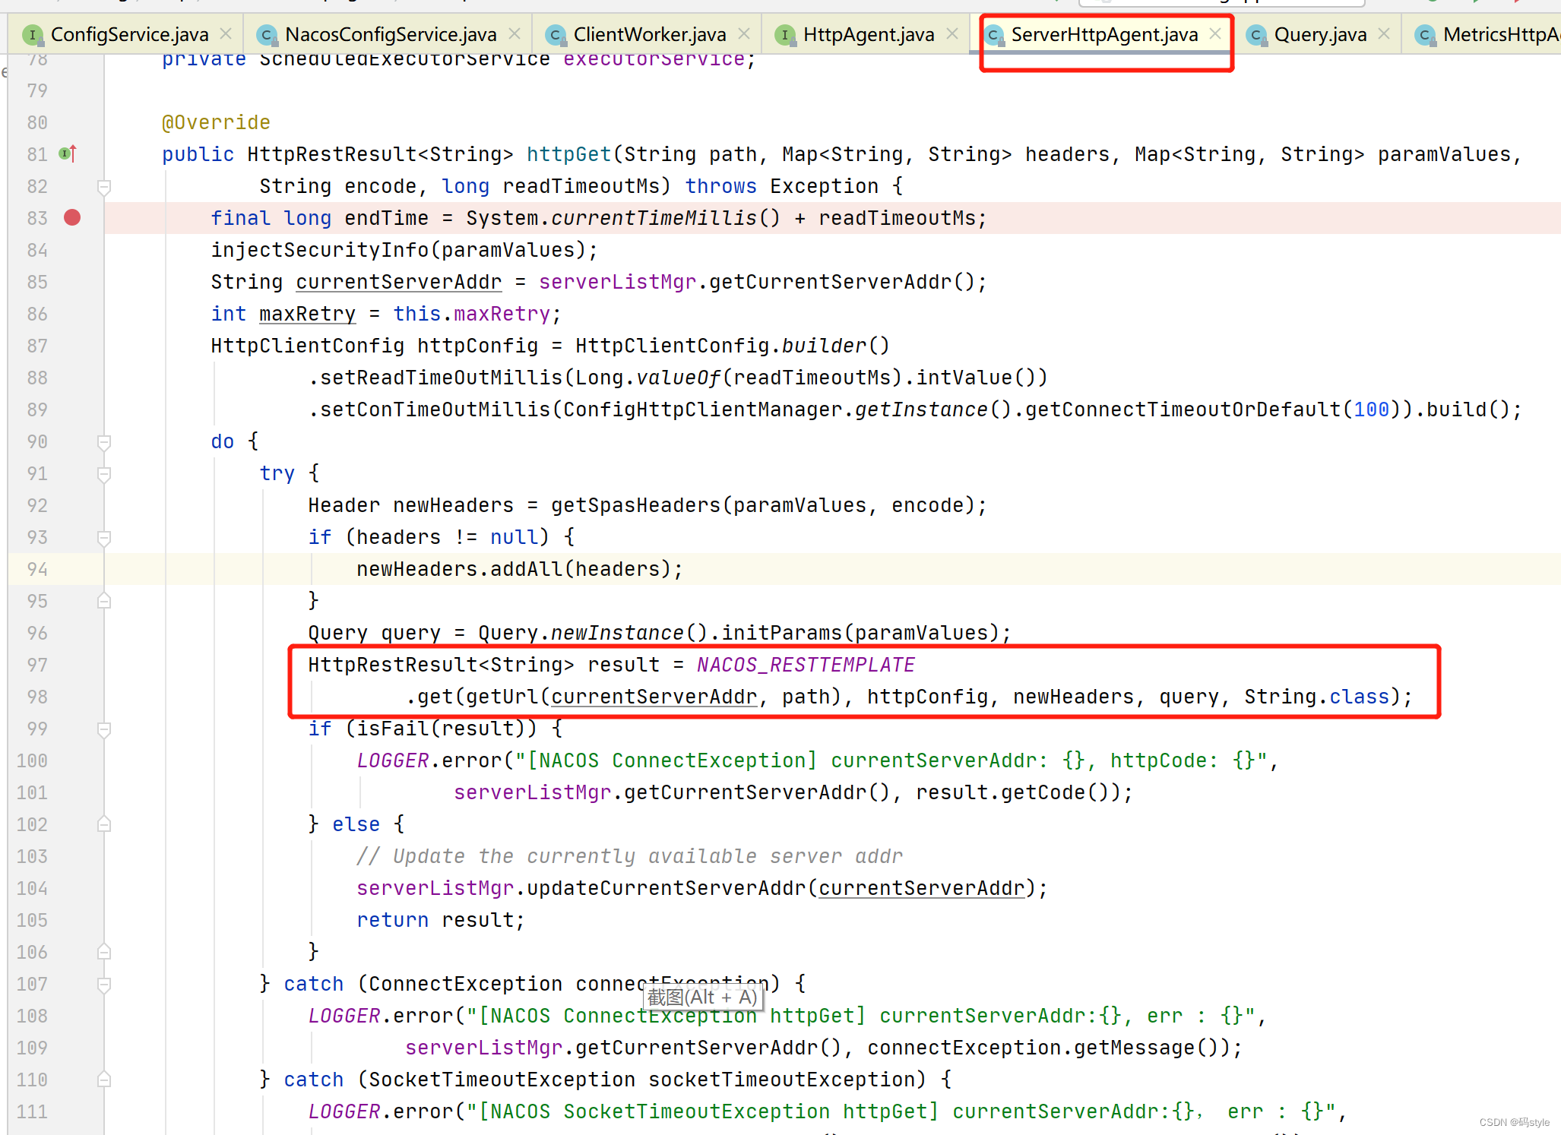Open the ClientWorker.java tab
This screenshot has height=1135, width=1561.
pos(650,34)
